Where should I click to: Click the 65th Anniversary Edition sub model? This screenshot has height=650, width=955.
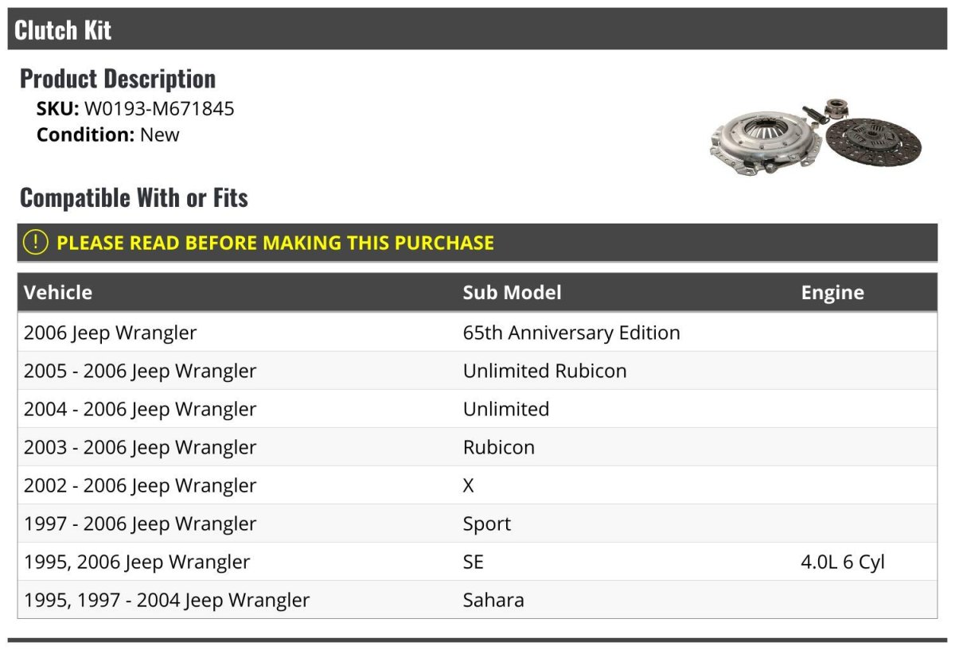coord(571,333)
